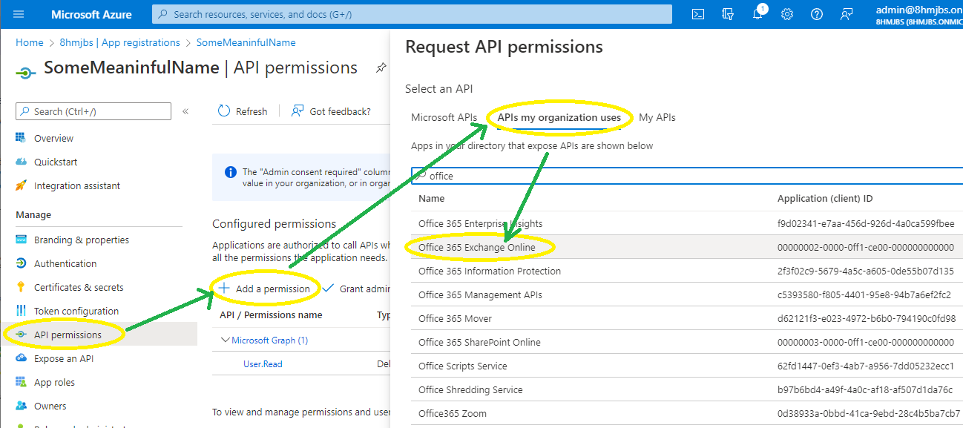
Task: Click the Branding & properties icon
Action: coord(21,240)
